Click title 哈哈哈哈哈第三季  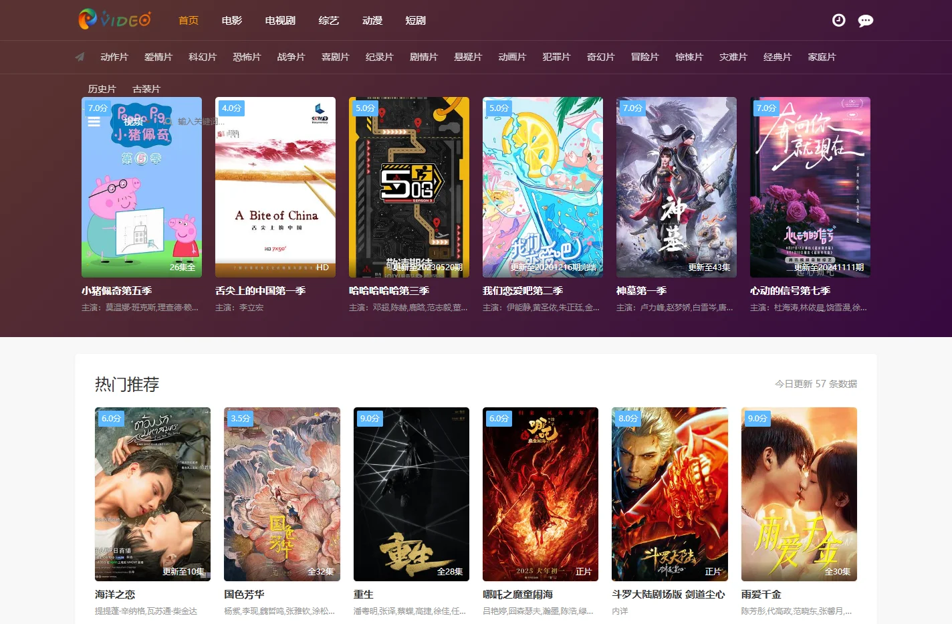(389, 291)
